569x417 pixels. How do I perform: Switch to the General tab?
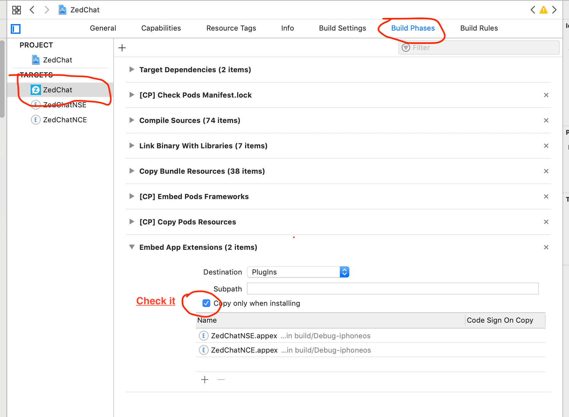tap(103, 28)
